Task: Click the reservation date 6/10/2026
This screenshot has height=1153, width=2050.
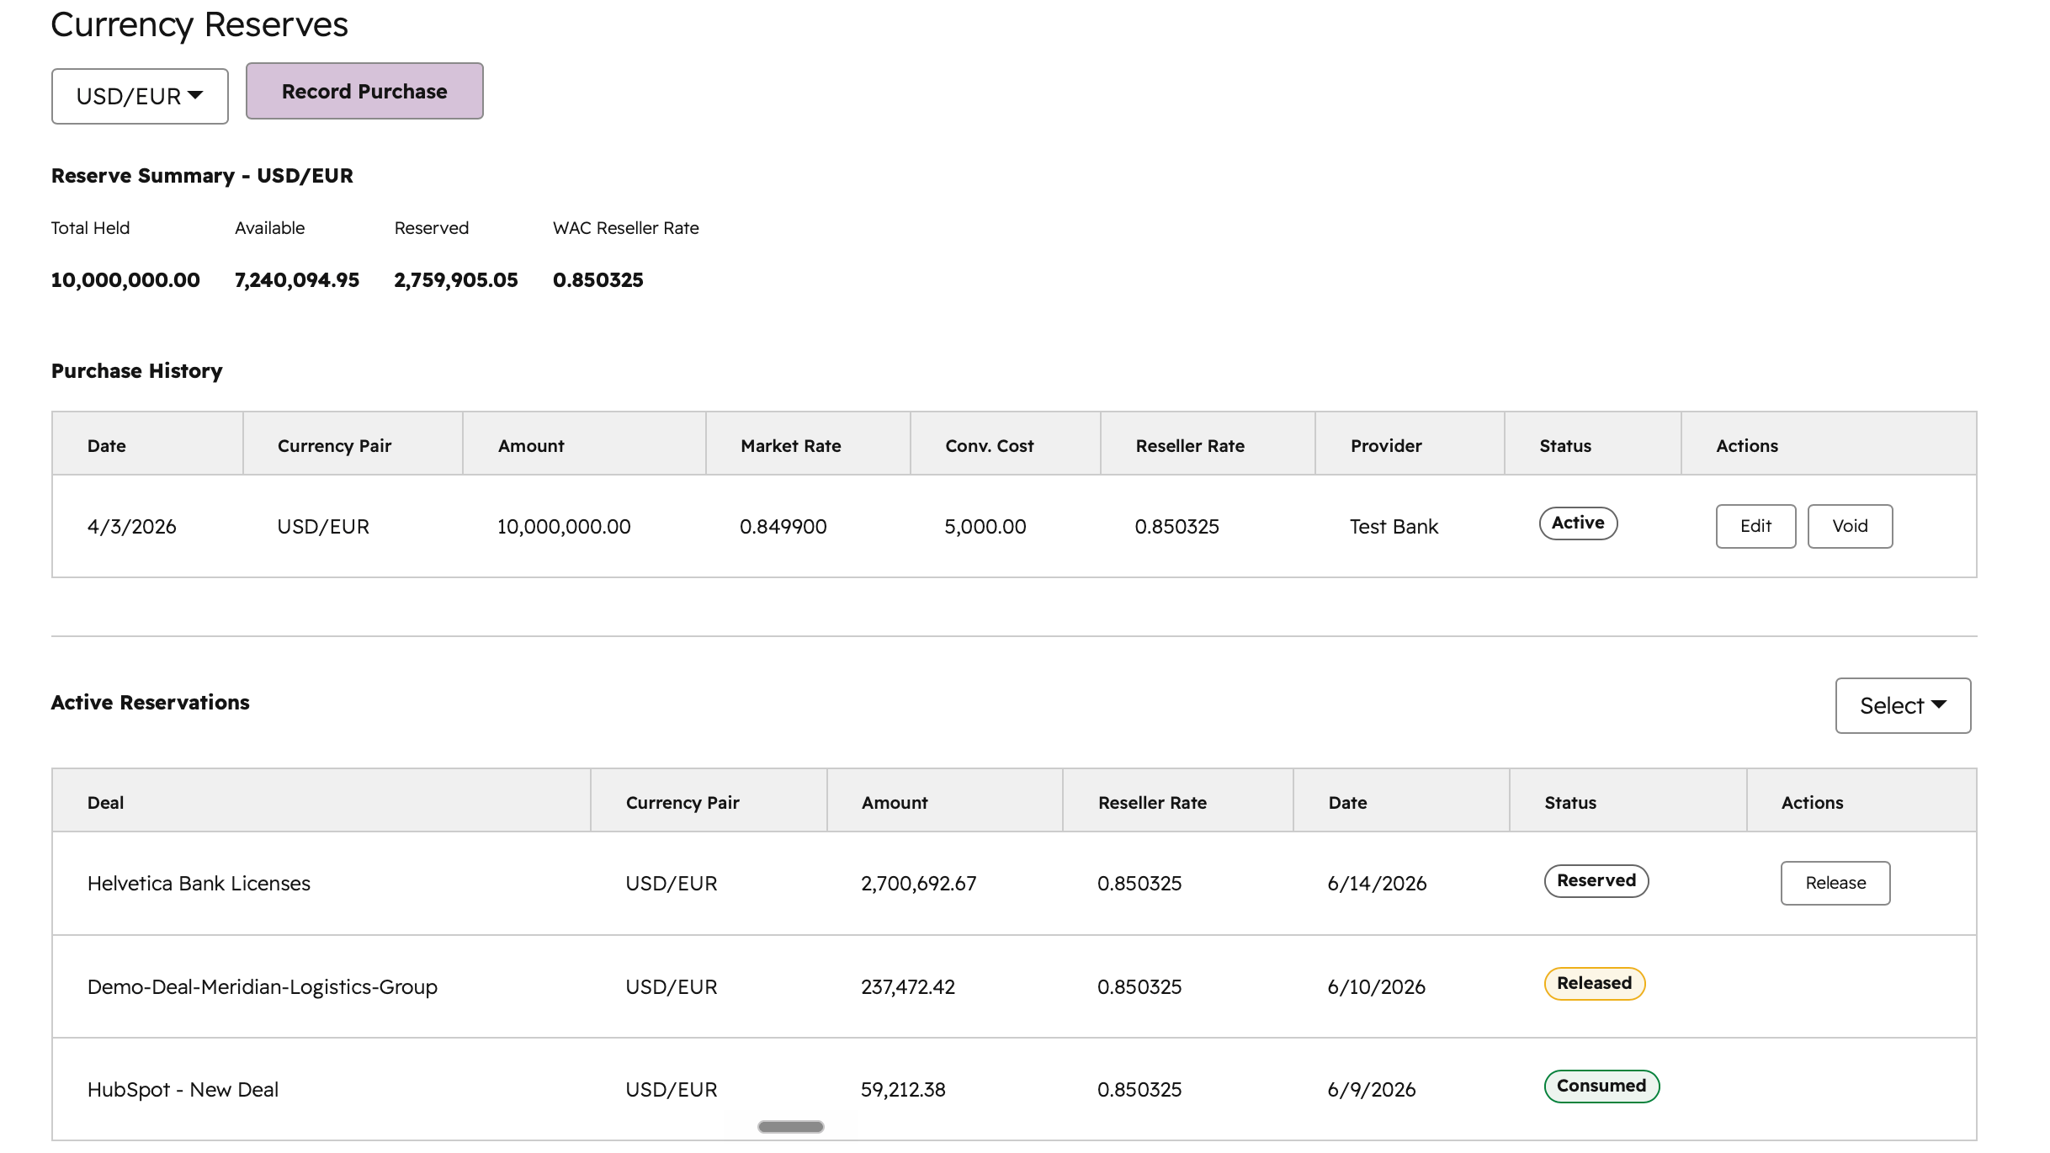Action: [1376, 986]
